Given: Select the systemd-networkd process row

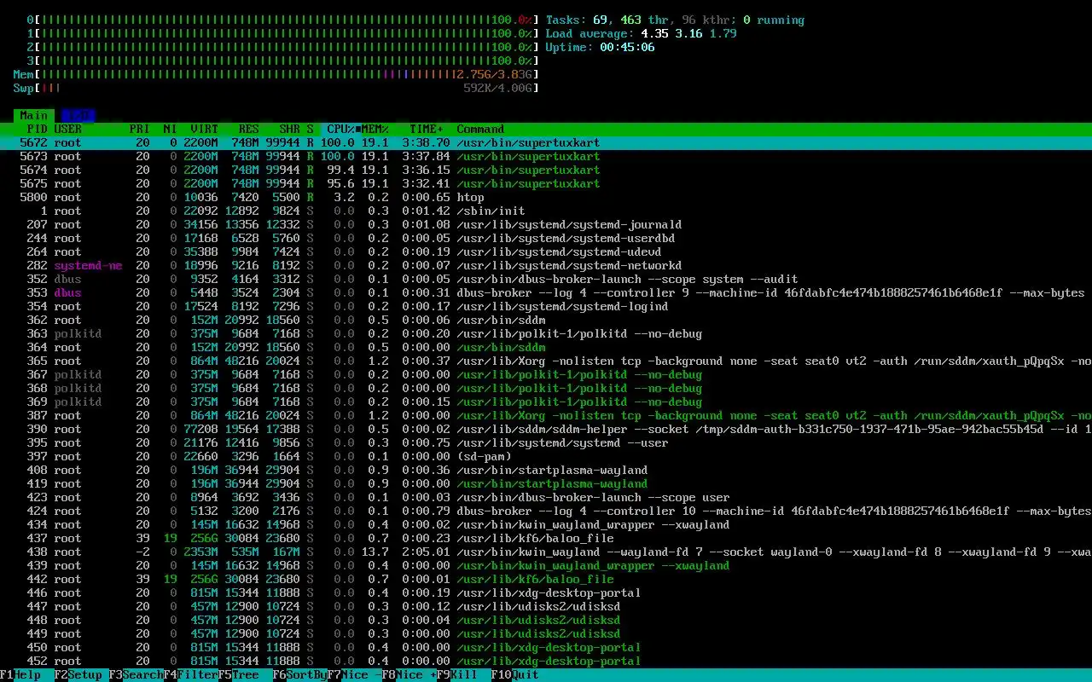Looking at the screenshot, I should (x=546, y=265).
